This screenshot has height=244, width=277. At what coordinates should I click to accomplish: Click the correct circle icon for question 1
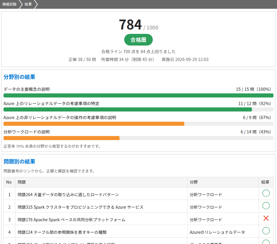266,193
